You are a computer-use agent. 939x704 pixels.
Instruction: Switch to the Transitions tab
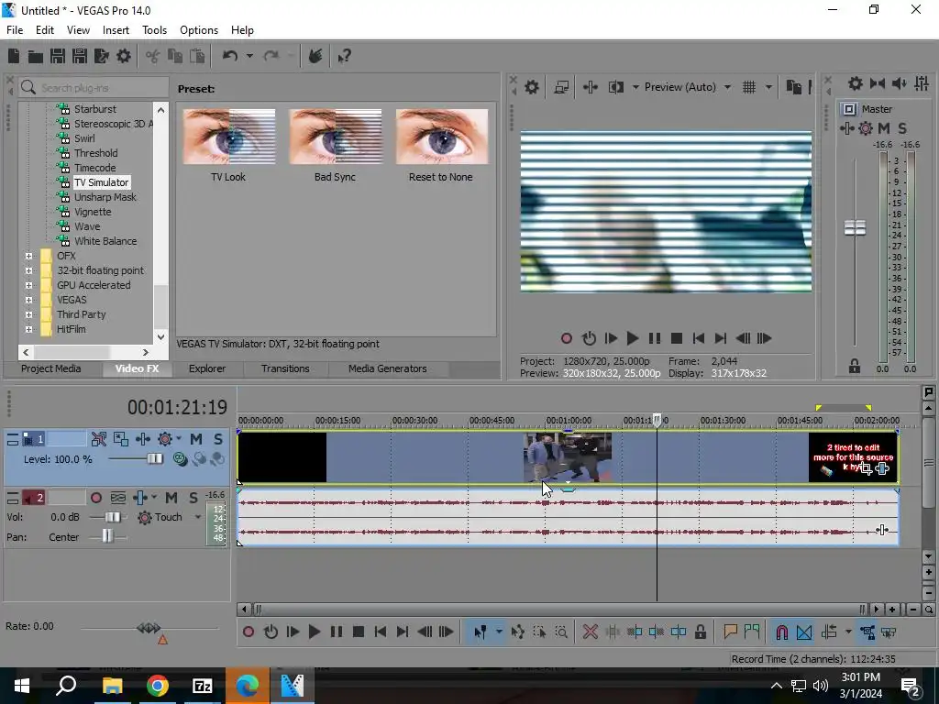[285, 368]
